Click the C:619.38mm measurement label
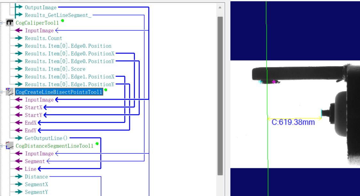The width and height of the screenshot is (360, 196). (x=293, y=122)
